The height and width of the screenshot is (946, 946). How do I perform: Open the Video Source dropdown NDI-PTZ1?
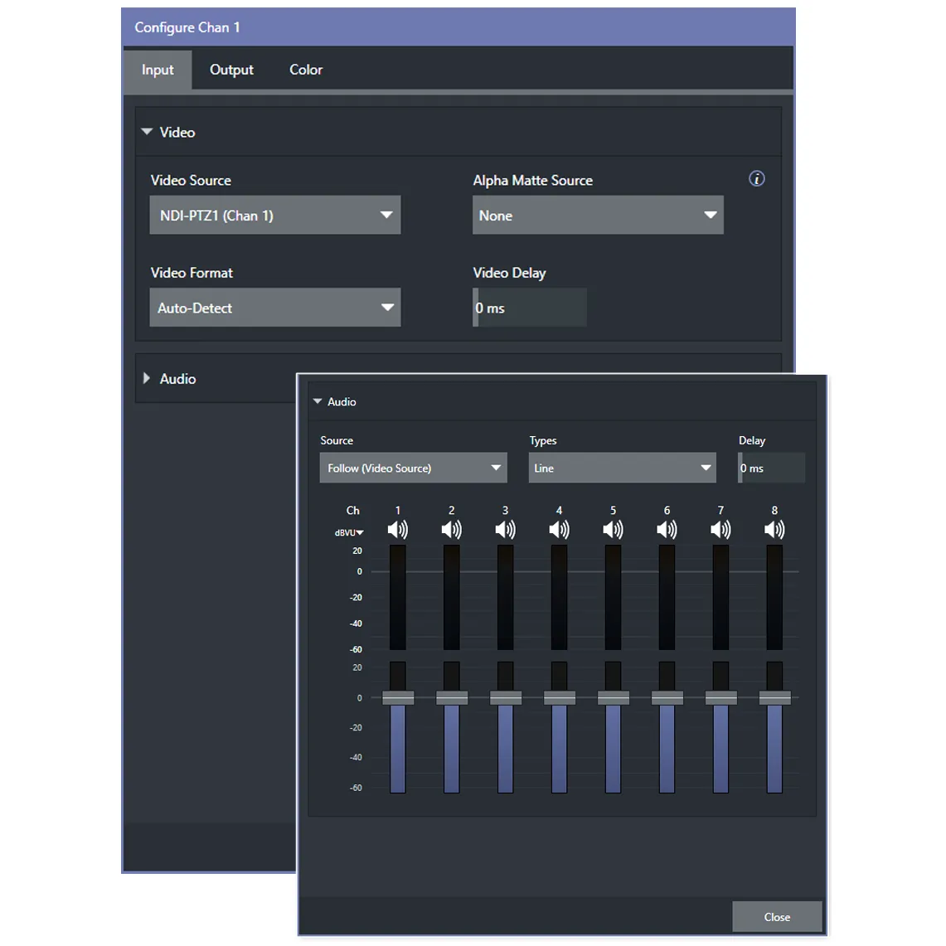(275, 215)
